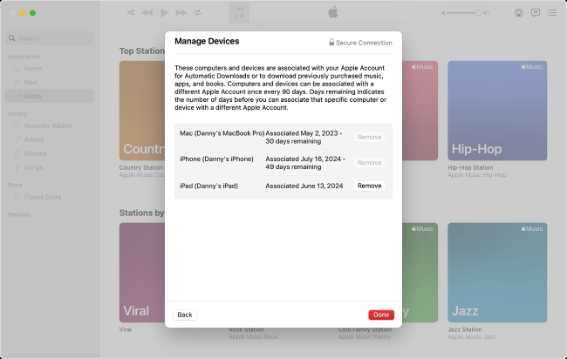Click the Playlists section header
The height and width of the screenshot is (359, 567).
tap(19, 214)
